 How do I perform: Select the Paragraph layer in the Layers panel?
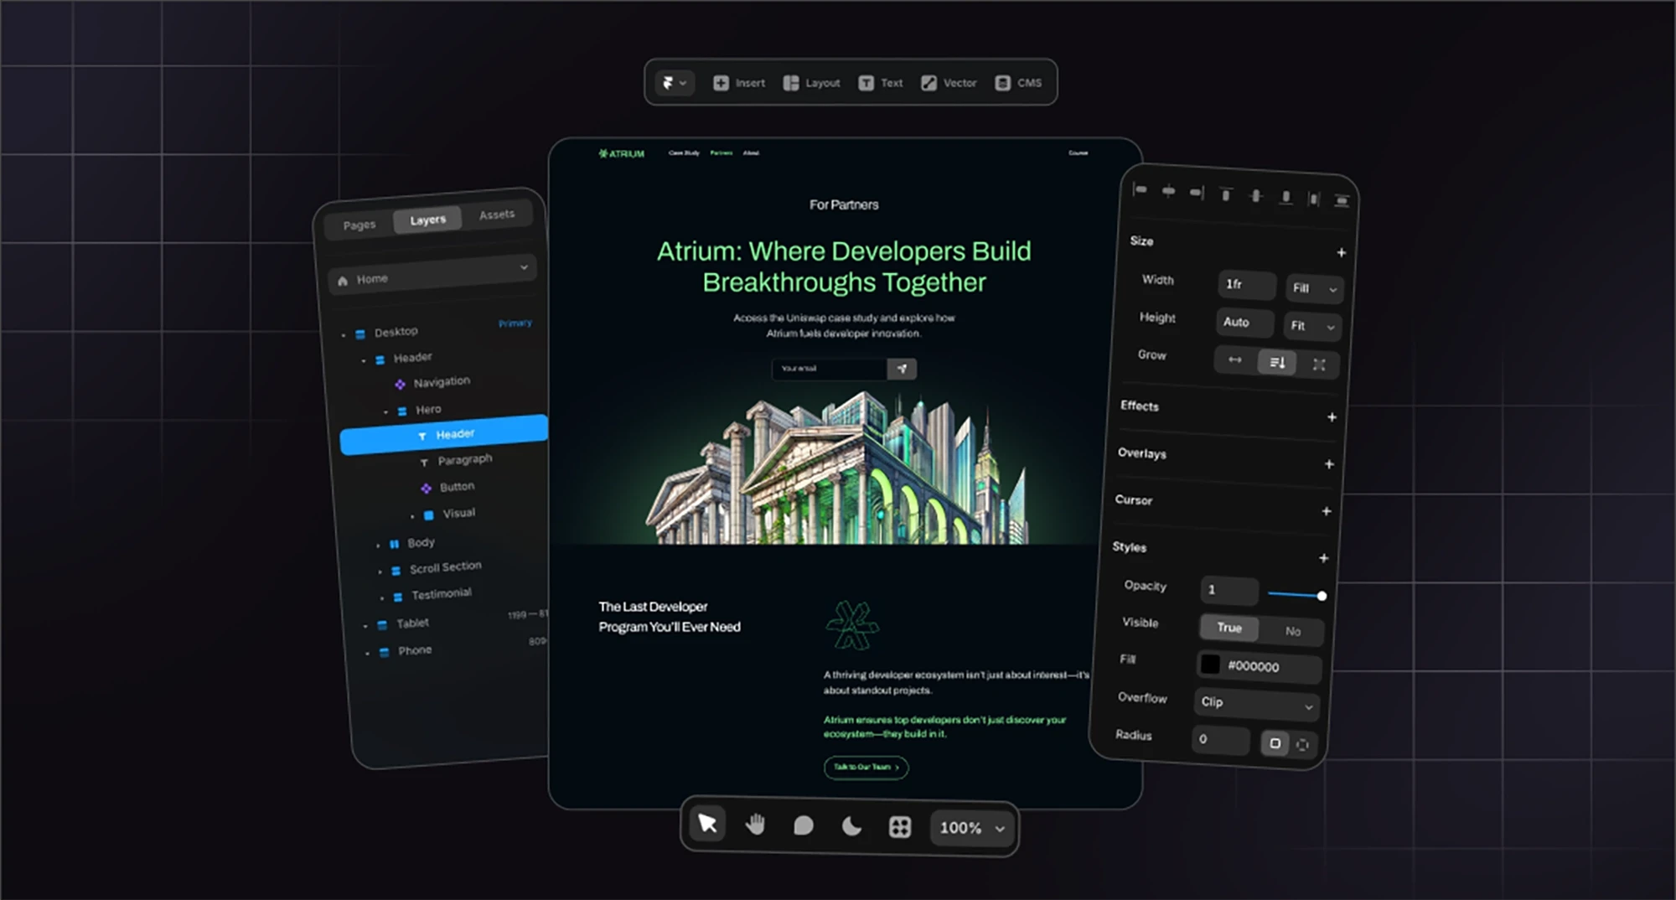(x=465, y=459)
